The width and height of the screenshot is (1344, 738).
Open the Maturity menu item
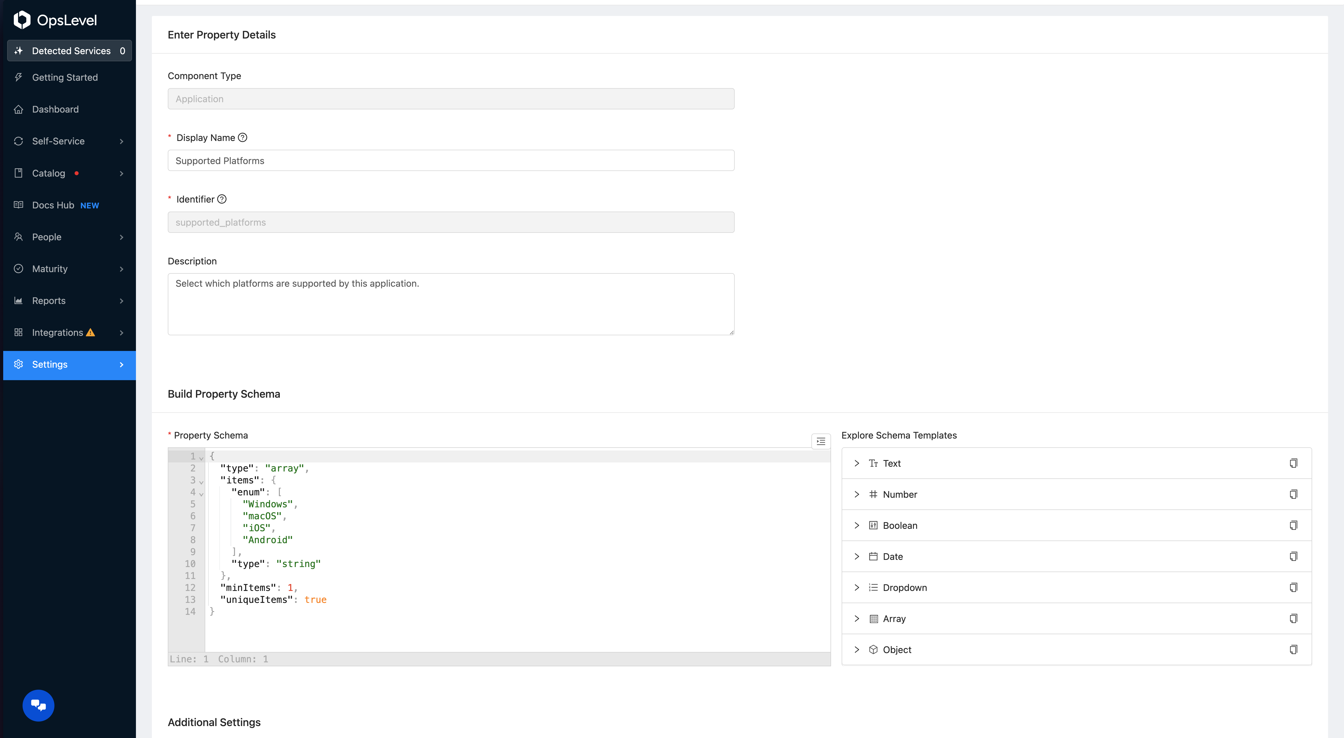pyautogui.click(x=69, y=269)
